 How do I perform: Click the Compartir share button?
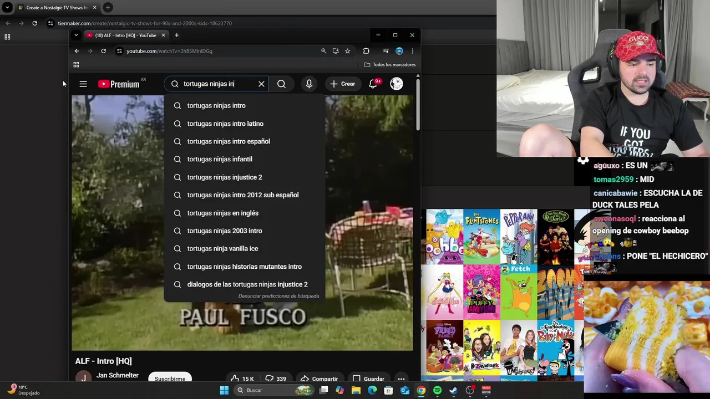319,379
